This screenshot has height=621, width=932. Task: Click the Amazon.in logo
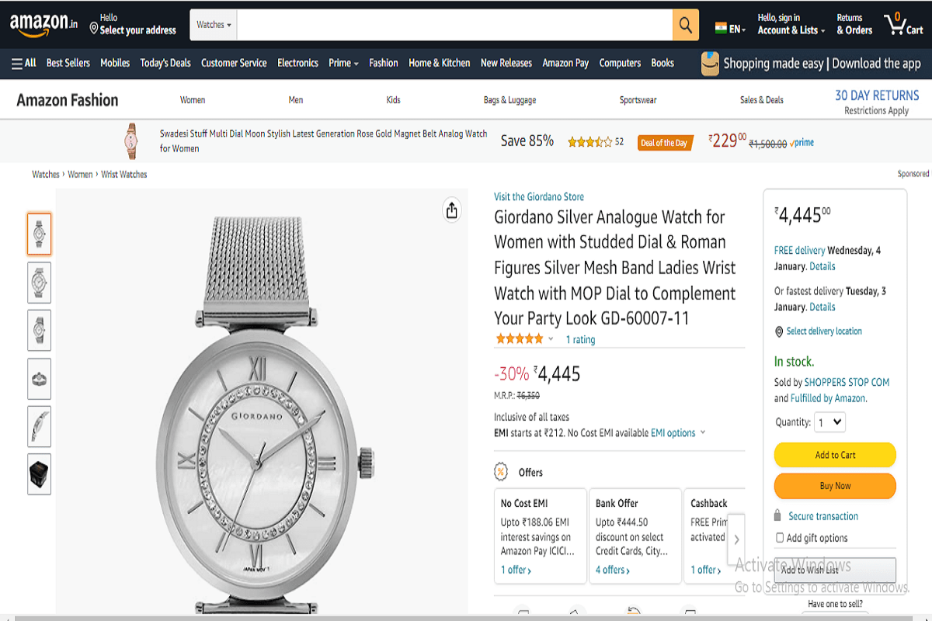tap(39, 24)
